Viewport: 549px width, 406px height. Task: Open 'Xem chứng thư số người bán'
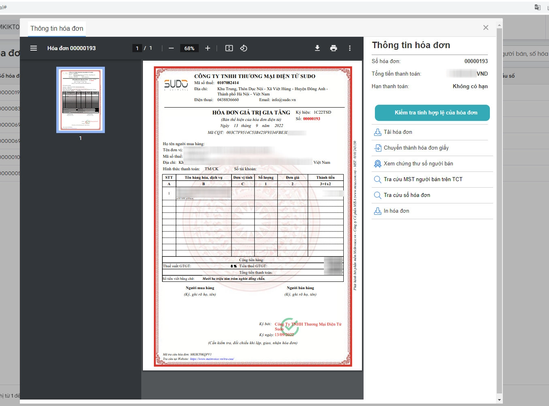click(x=418, y=164)
